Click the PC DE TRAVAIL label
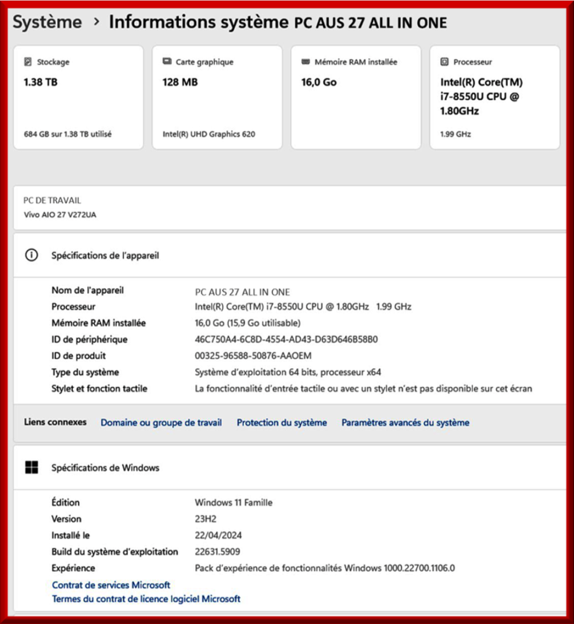 (52, 200)
